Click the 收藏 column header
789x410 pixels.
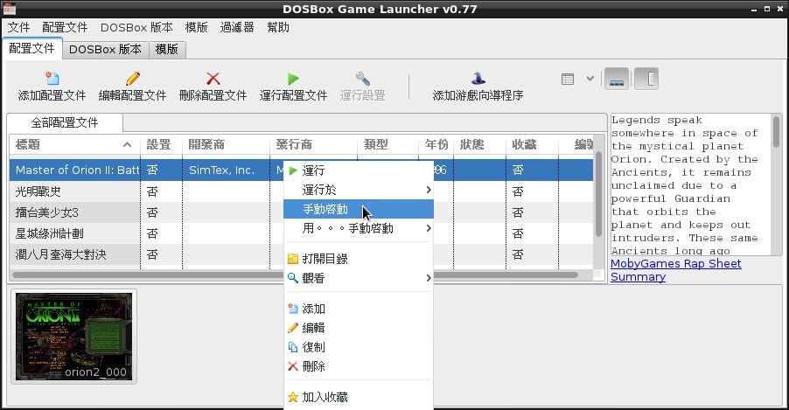click(x=532, y=145)
